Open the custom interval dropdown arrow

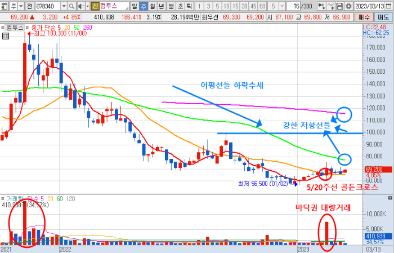[282, 6]
